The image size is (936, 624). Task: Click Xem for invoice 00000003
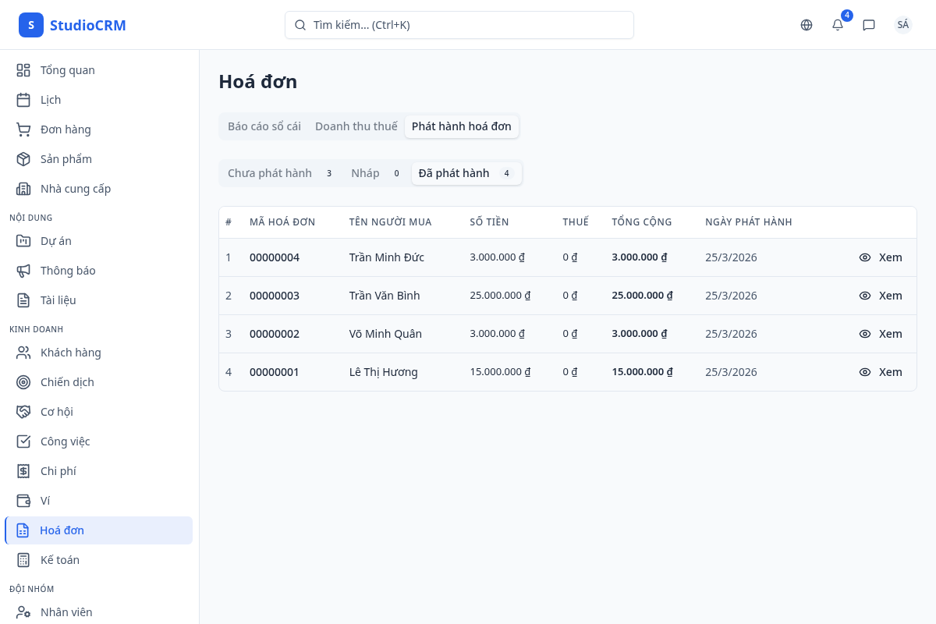click(x=881, y=296)
